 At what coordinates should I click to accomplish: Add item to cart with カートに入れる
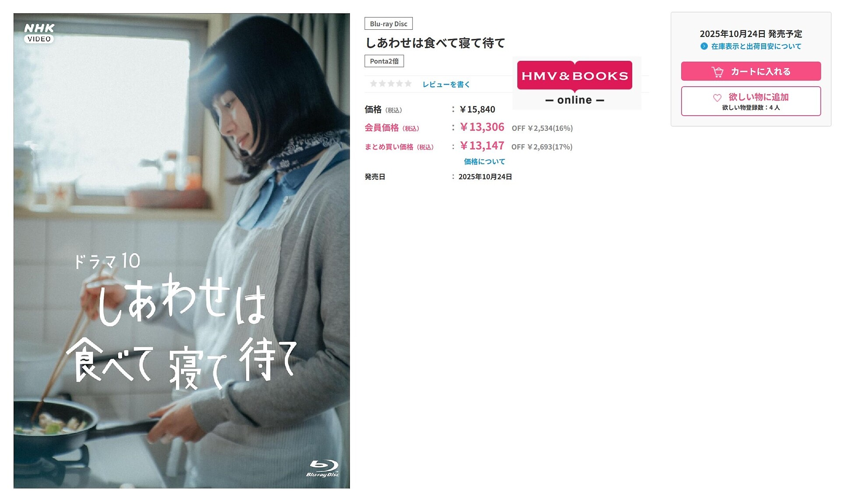click(x=751, y=71)
